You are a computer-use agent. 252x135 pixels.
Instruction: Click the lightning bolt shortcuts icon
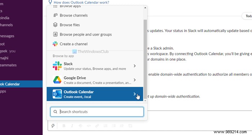point(53,126)
